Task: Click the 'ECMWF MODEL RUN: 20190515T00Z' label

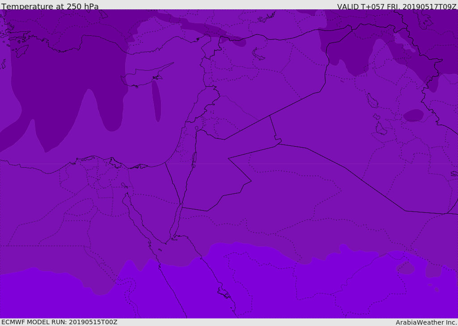Action: point(59,322)
